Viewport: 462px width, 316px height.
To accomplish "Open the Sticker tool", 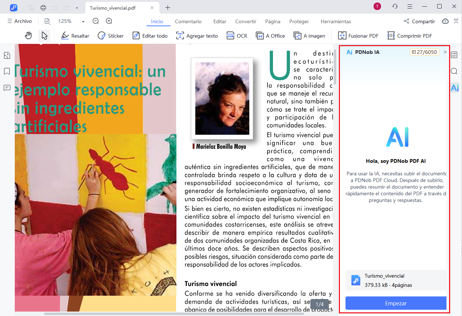I will (111, 36).
